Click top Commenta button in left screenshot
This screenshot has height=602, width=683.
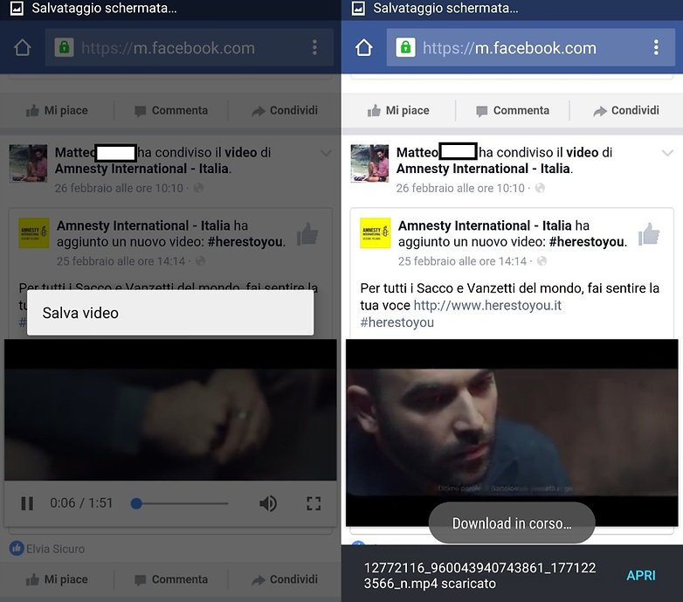(x=171, y=111)
